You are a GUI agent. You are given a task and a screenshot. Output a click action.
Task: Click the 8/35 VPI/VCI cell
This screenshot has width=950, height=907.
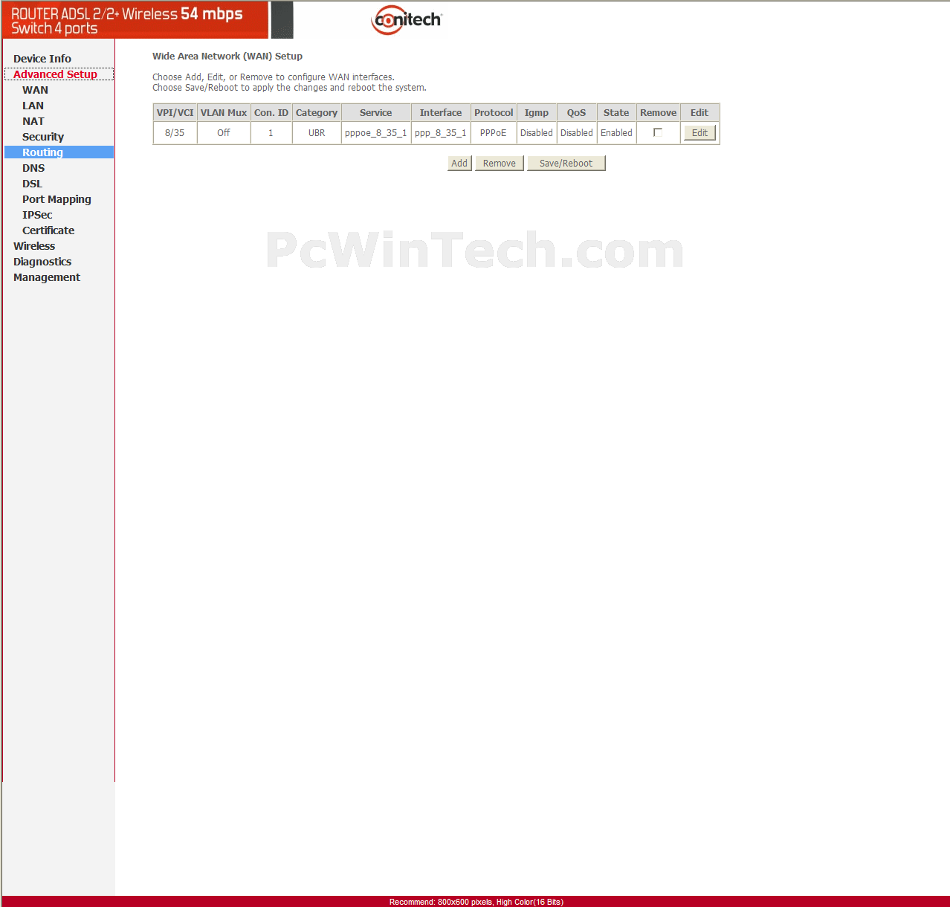click(x=175, y=133)
